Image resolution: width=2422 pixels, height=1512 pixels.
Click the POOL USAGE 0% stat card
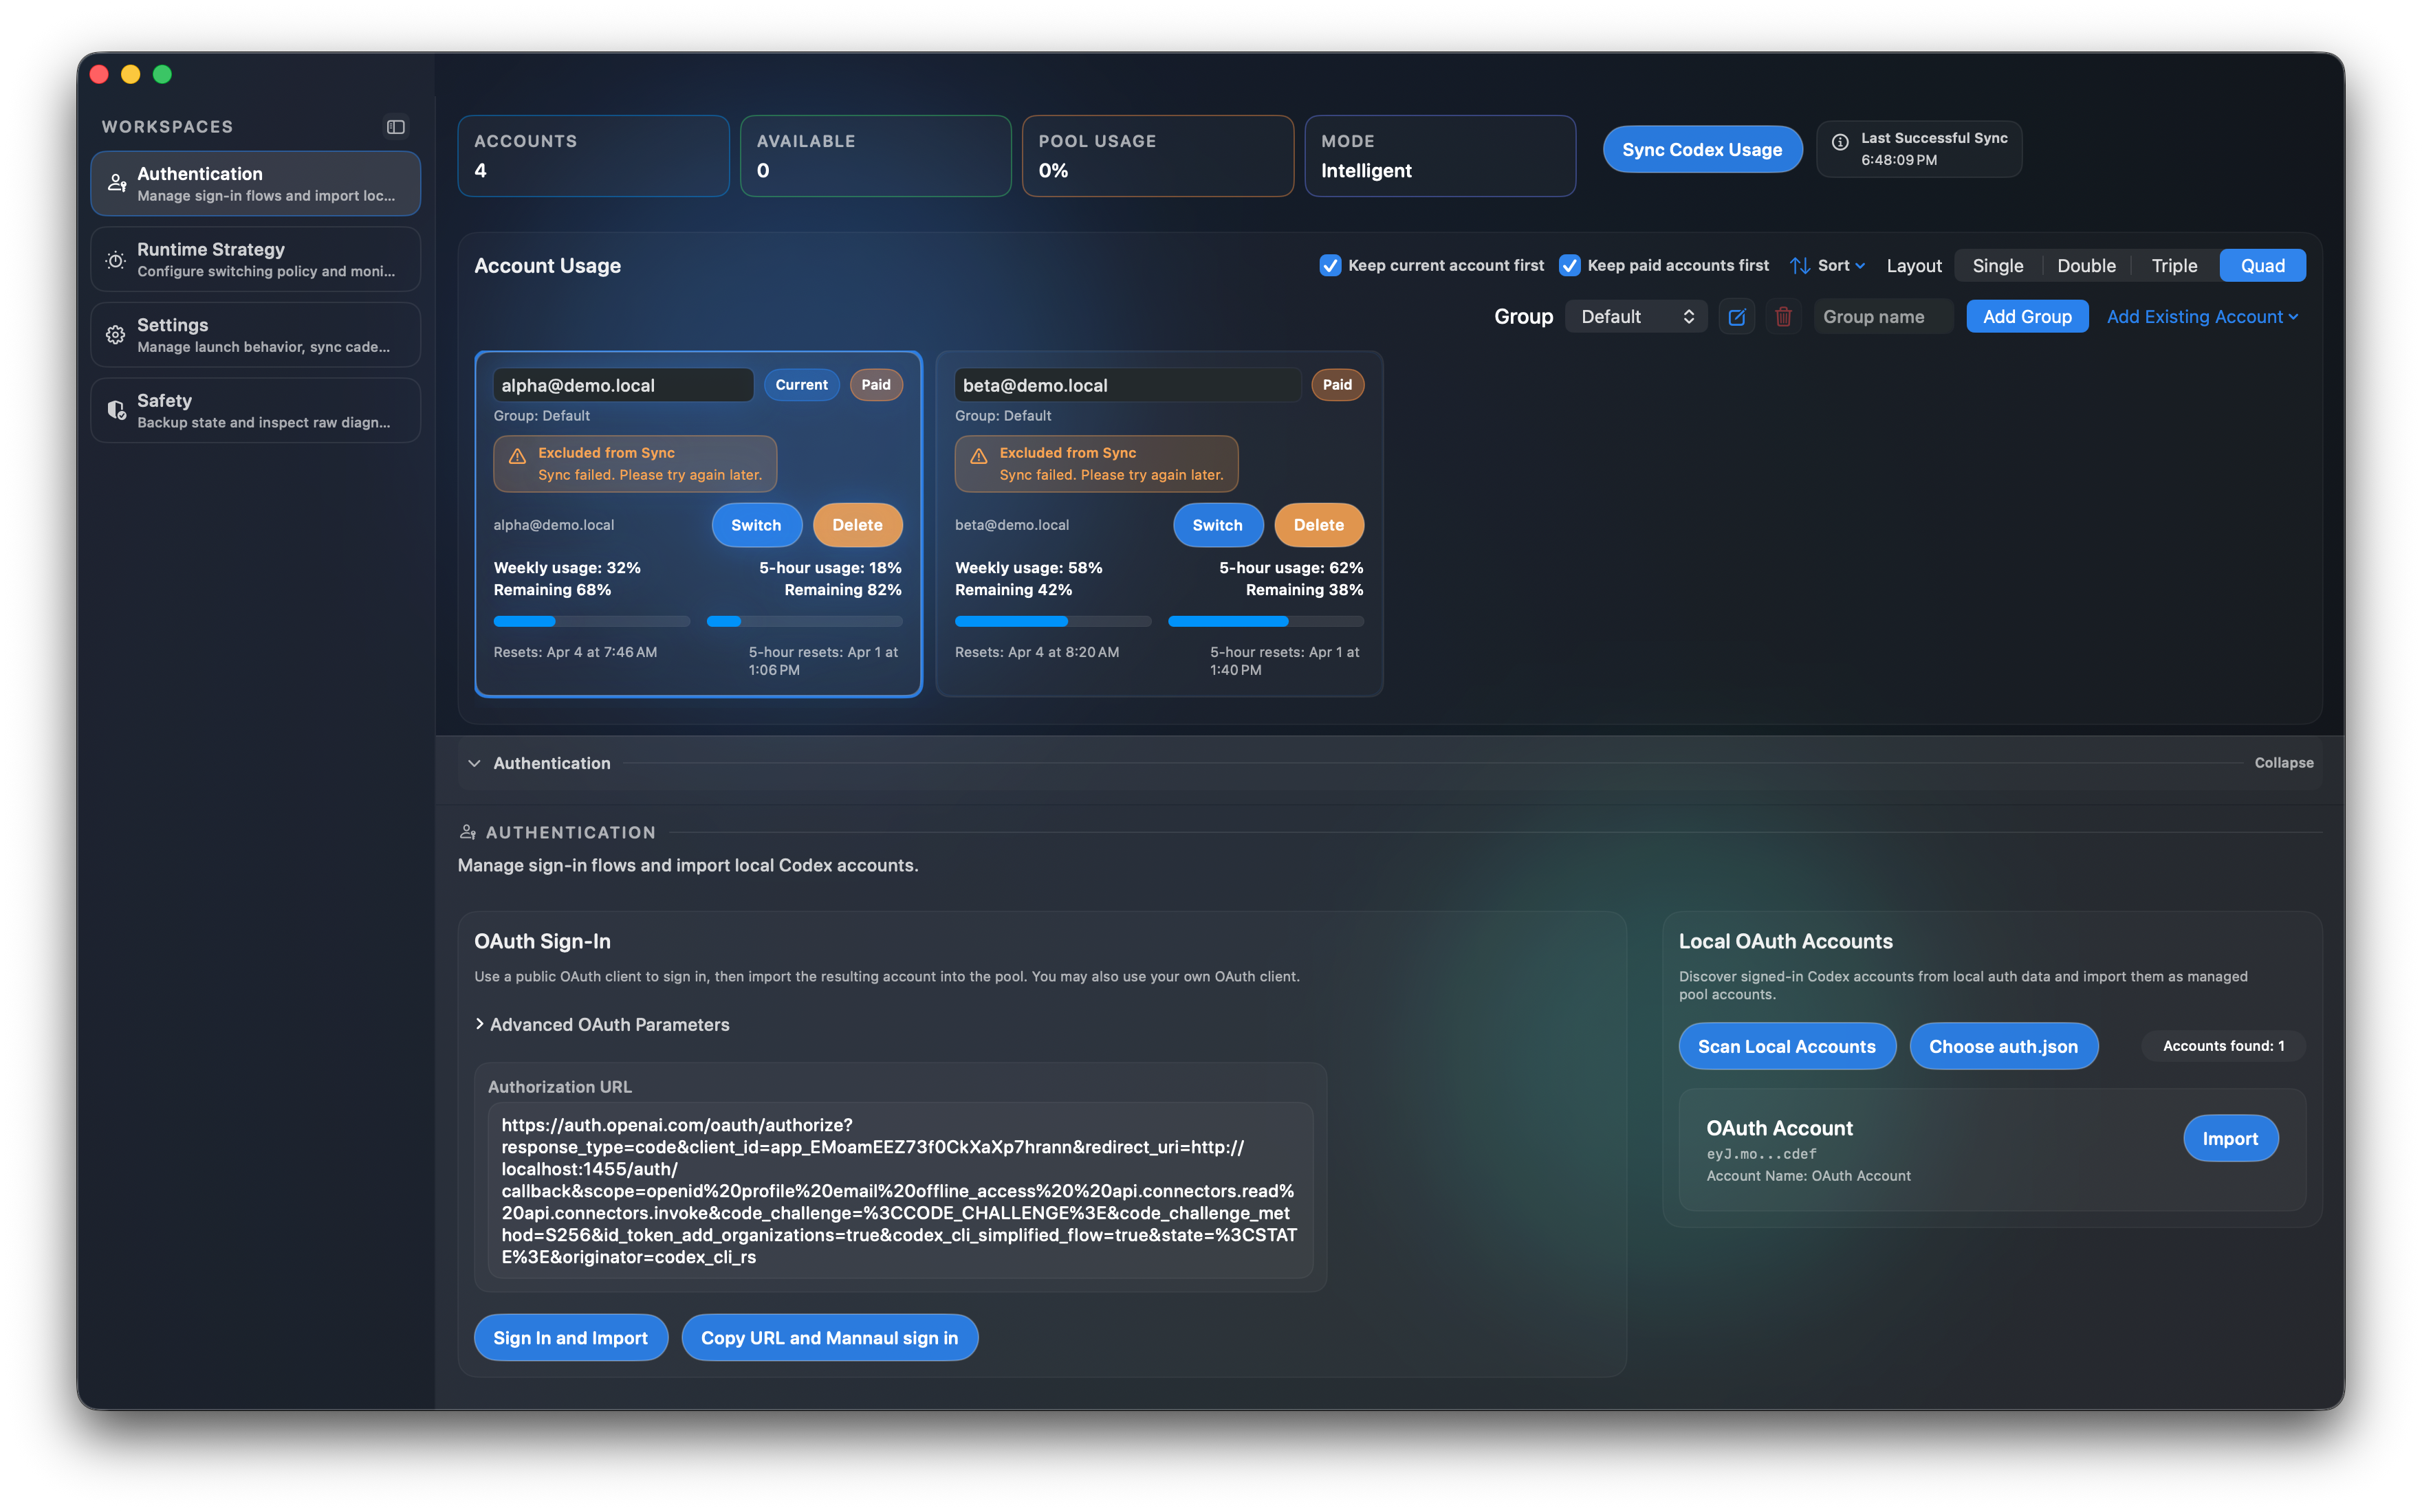[x=1157, y=156]
